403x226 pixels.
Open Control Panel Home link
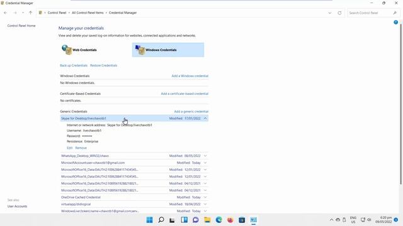pos(21,26)
